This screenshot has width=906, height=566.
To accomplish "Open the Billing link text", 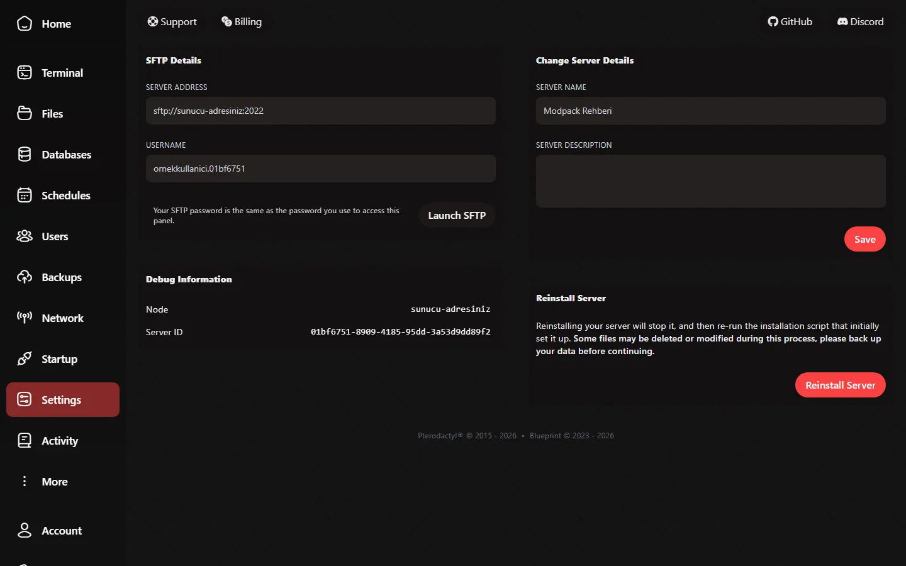I will [x=248, y=21].
